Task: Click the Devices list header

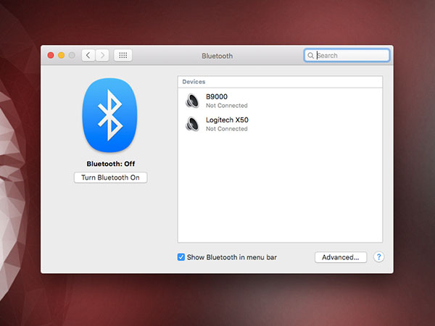Action: point(280,82)
